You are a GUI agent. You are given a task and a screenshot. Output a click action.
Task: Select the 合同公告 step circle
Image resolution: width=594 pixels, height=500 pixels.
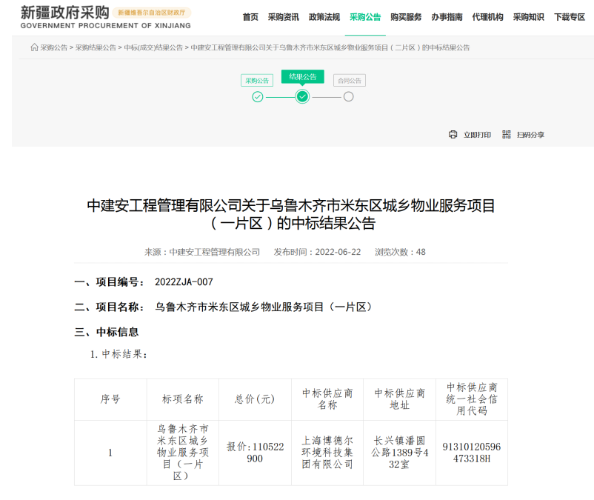tap(348, 96)
